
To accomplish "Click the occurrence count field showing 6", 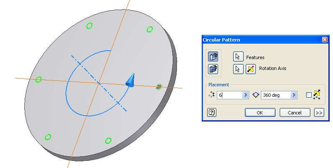I will pos(230,95).
